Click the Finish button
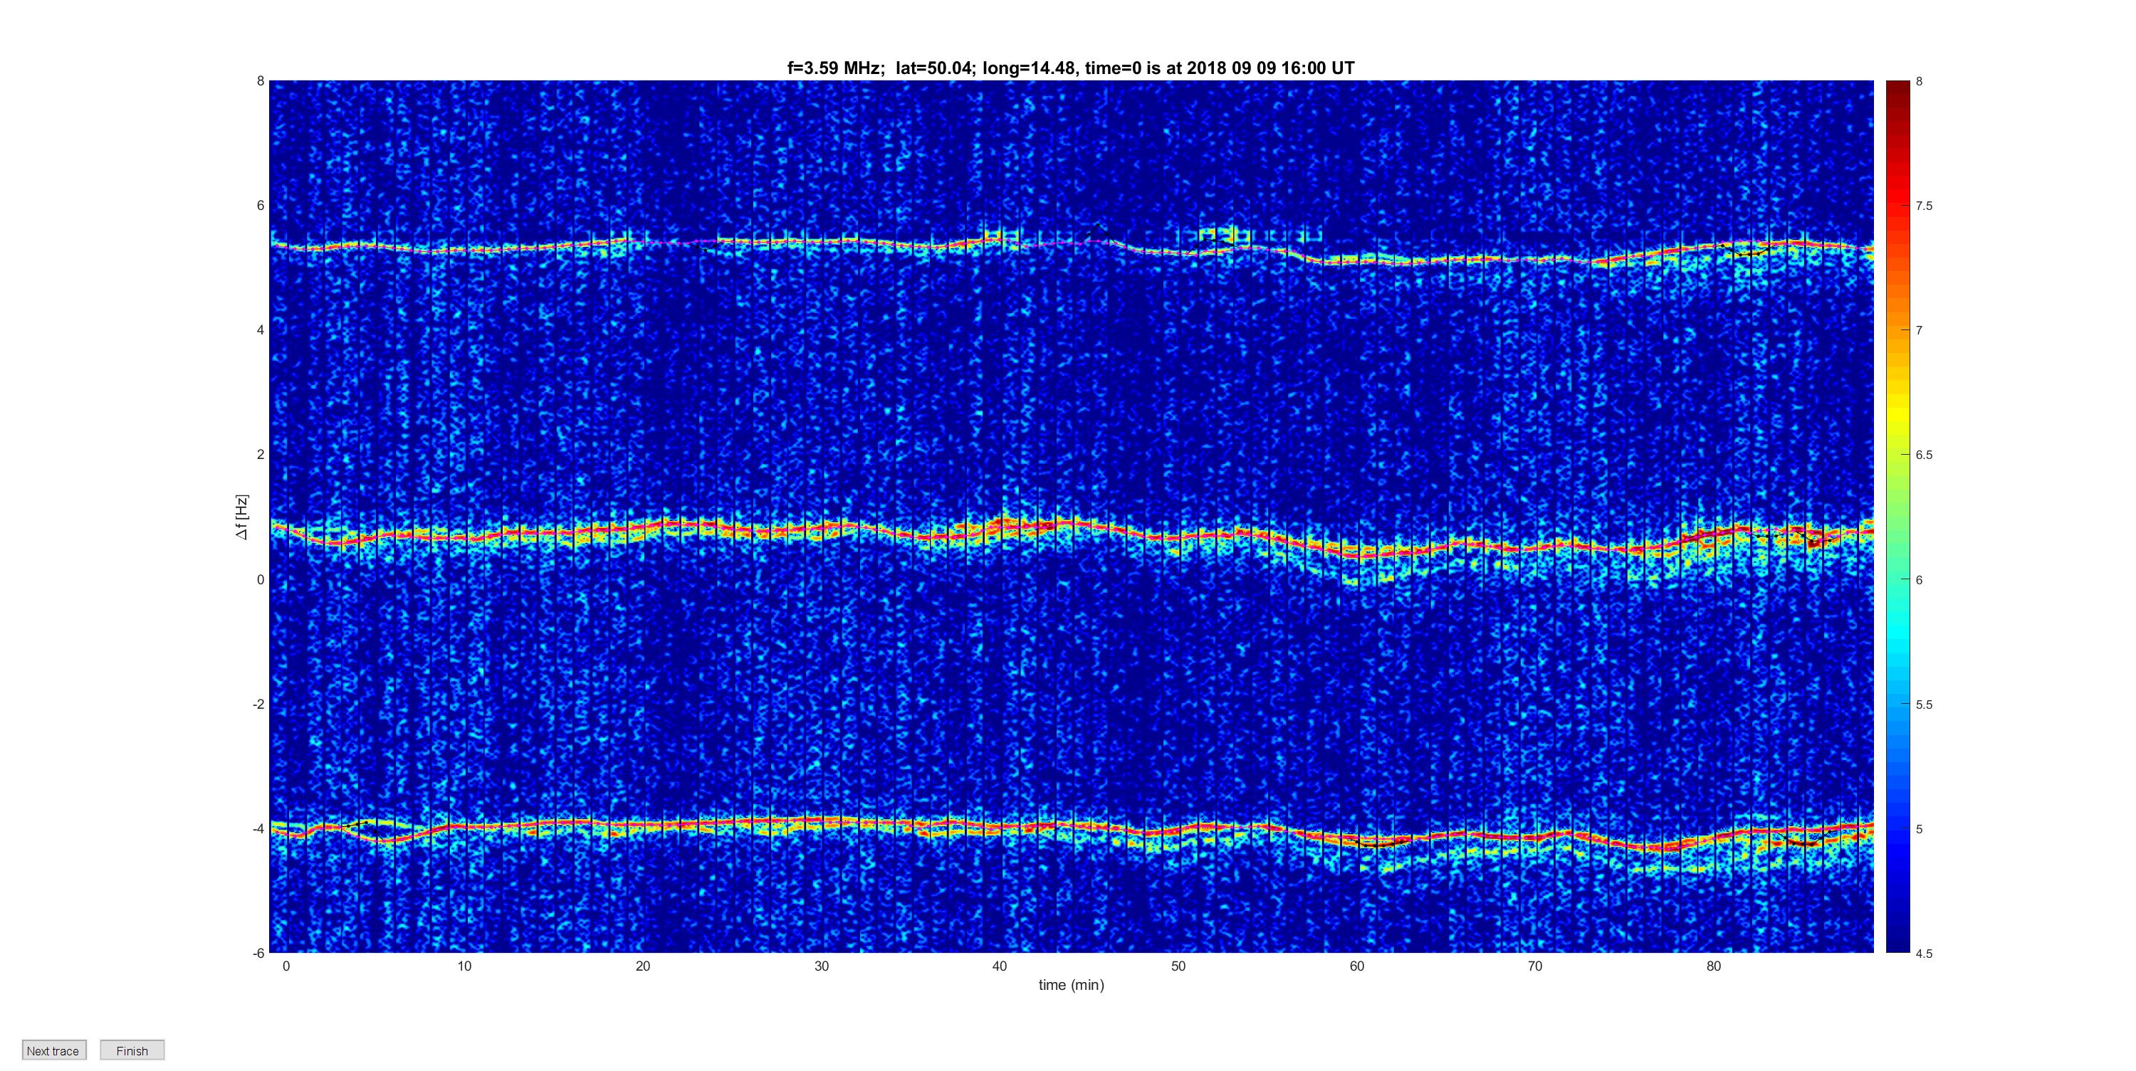2136x1071 pixels. click(132, 1050)
